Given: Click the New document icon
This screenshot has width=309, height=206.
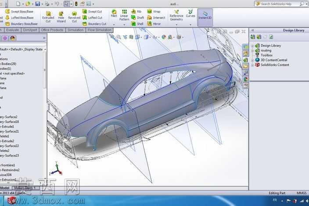Looking at the screenshot, I should tap(18, 4).
